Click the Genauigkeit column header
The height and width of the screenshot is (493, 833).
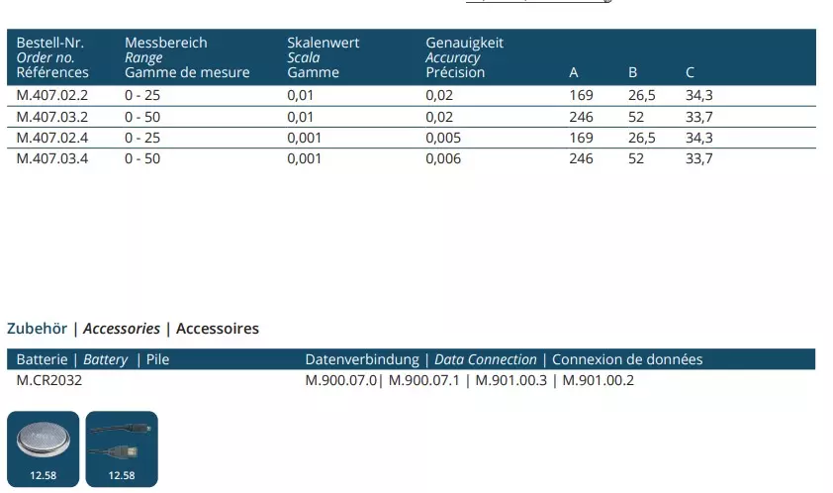(465, 44)
